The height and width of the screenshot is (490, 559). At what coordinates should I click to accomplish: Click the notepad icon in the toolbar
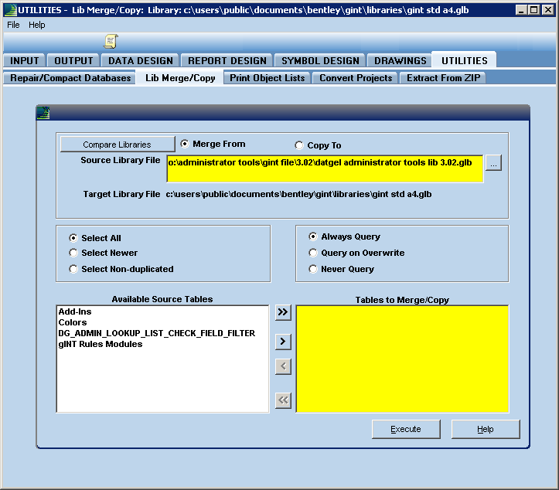(x=111, y=42)
